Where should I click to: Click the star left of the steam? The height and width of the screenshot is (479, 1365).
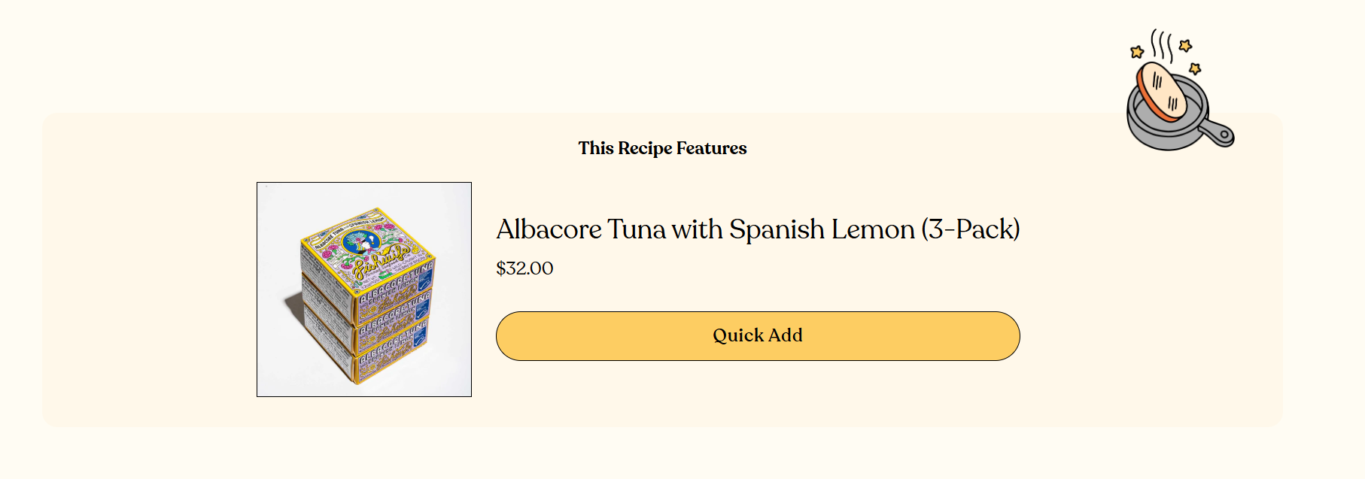coord(1137,52)
